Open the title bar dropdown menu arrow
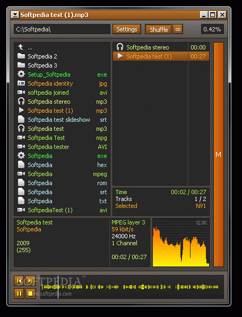The width and height of the screenshot is (242, 317). pyautogui.click(x=15, y=15)
